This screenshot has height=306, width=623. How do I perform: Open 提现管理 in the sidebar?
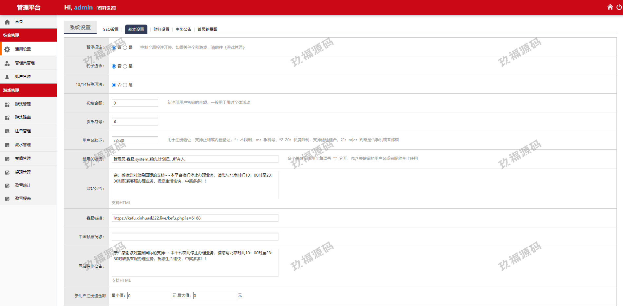23,172
